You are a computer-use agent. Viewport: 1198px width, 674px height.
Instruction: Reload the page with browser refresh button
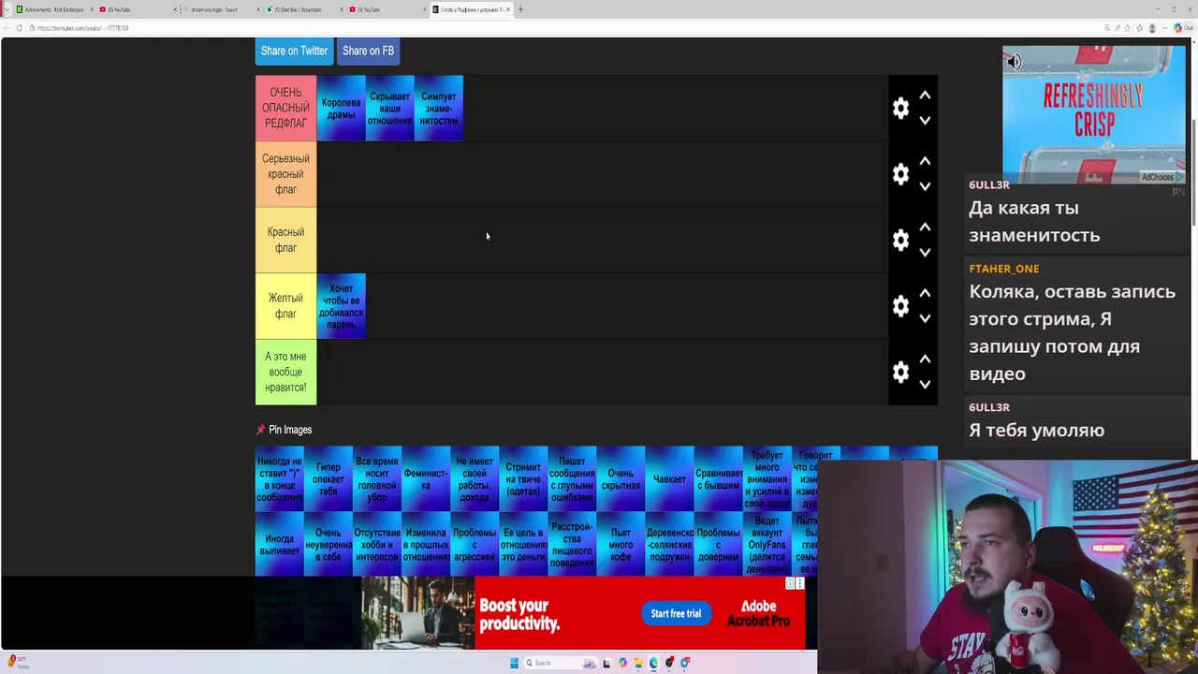coord(19,28)
